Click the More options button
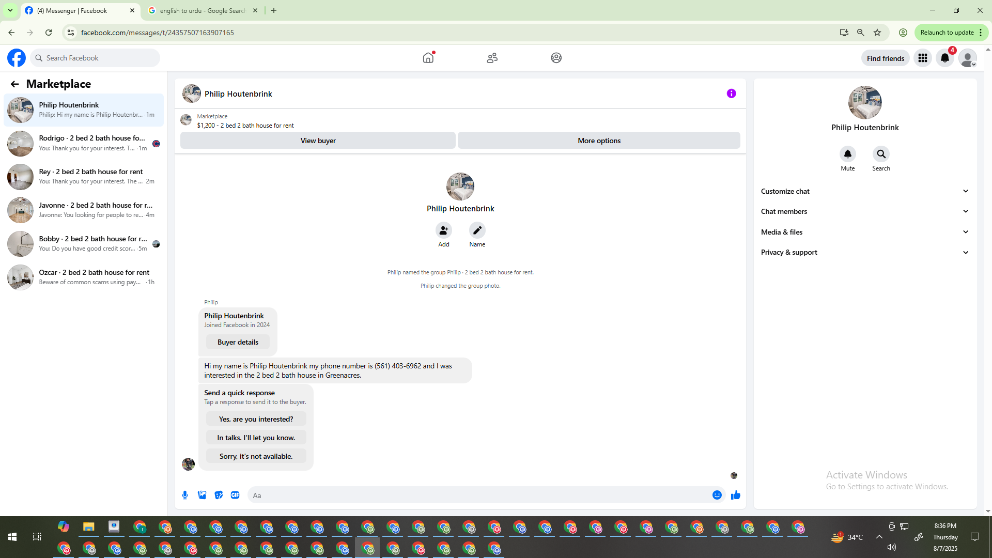Screen dimensions: 992x558 [599, 141]
